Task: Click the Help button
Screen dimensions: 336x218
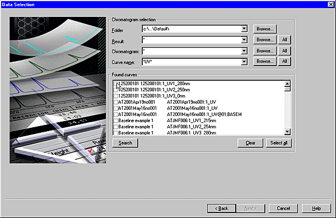Action: [316, 208]
